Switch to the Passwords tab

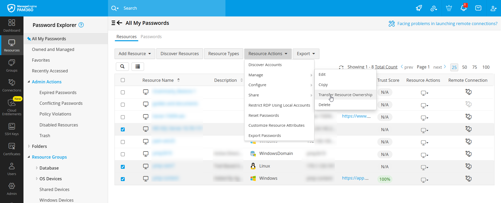pos(151,37)
